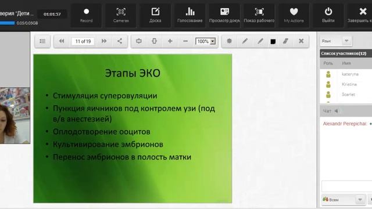
Task: Click the storage usage progress bar
Action: tap(7, 23)
